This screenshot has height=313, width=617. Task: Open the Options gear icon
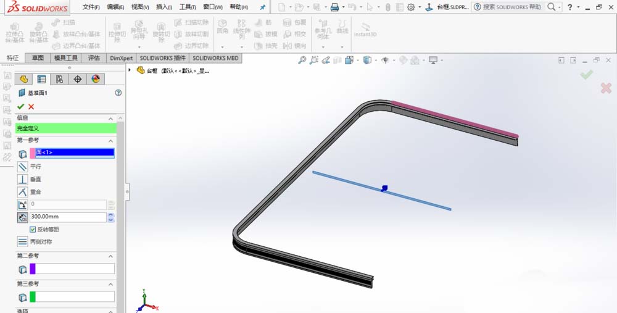click(411, 7)
